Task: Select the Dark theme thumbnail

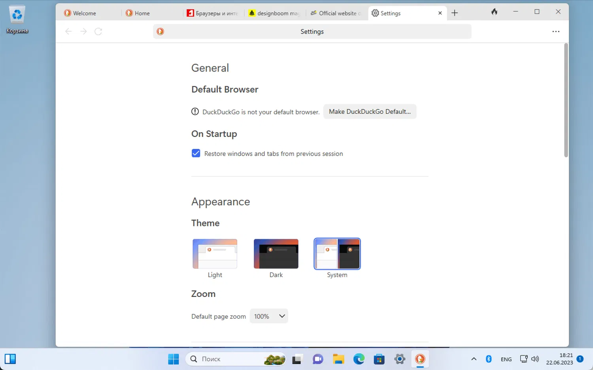Action: click(x=276, y=254)
